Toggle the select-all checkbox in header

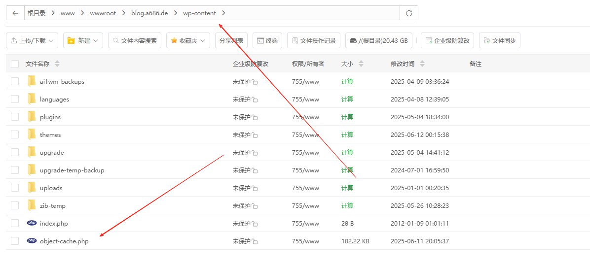[15, 64]
